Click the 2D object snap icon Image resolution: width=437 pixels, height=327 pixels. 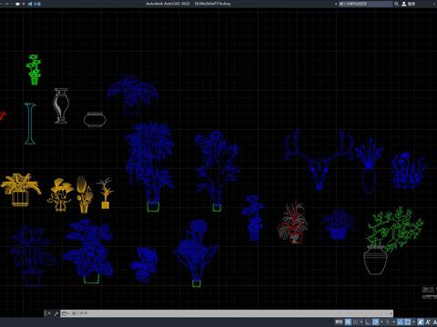point(408,322)
